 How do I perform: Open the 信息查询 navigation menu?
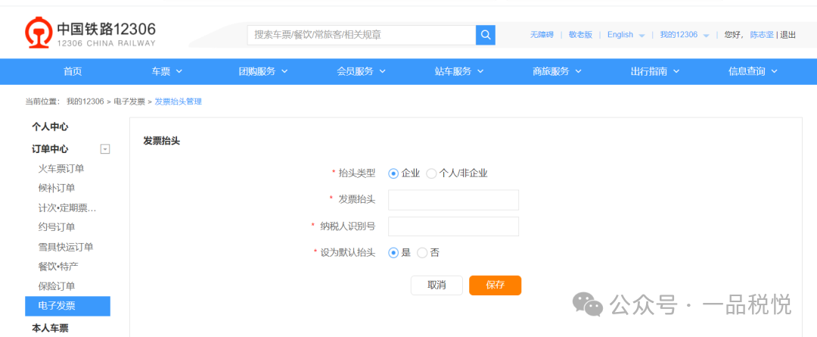tap(753, 71)
